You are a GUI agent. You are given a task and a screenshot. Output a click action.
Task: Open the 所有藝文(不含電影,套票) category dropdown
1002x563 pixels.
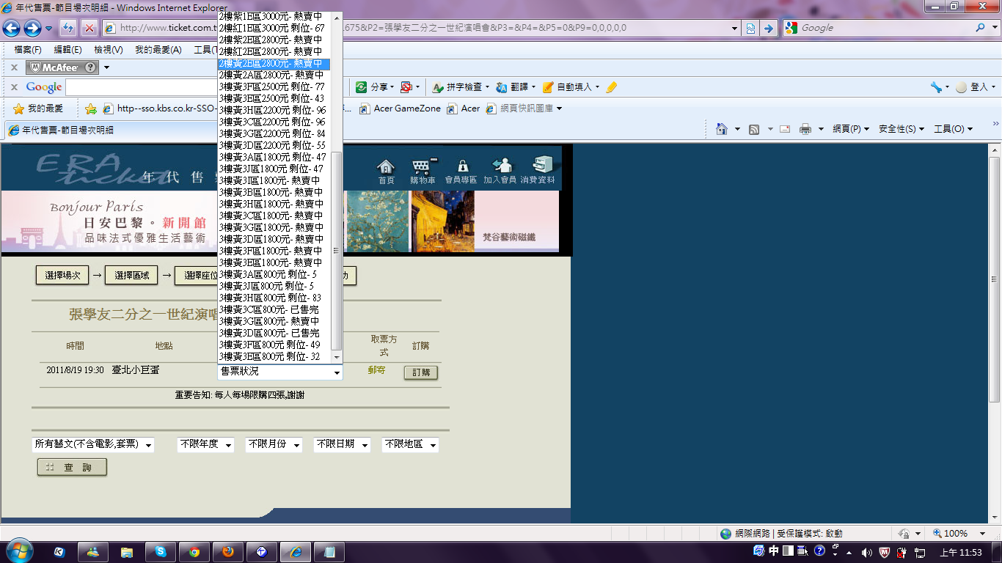tap(93, 445)
